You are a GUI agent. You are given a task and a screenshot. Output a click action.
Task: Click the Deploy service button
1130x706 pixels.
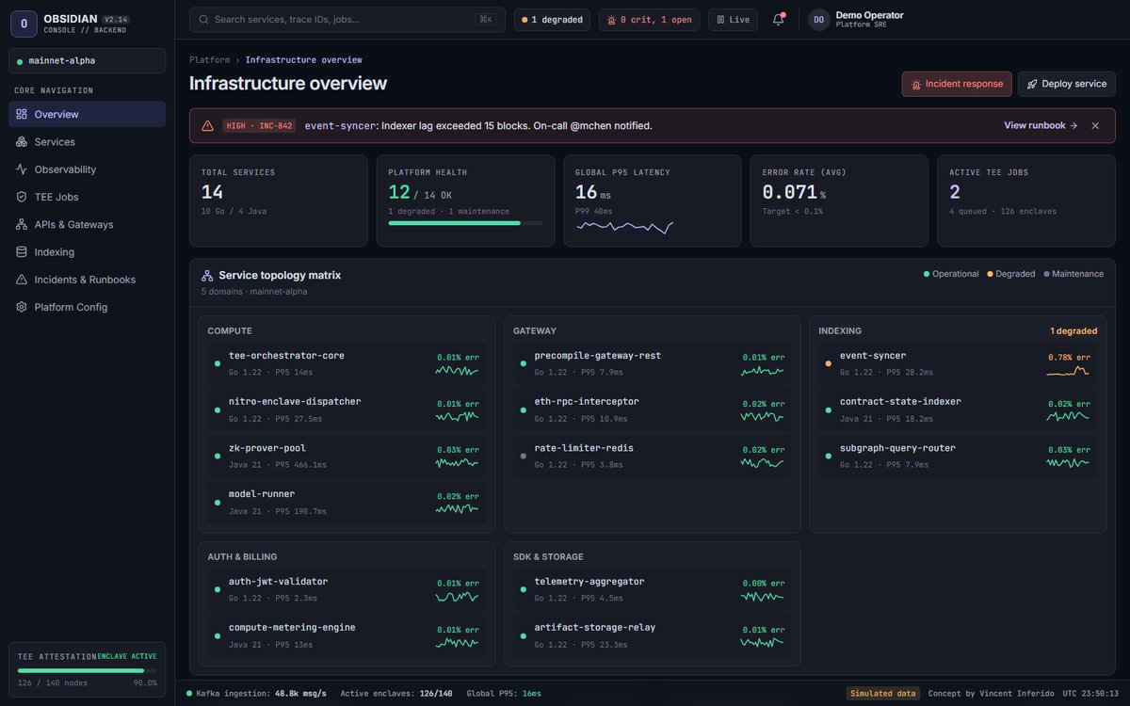[x=1067, y=84]
